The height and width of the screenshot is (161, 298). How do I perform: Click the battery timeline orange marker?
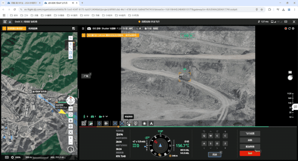pos(118,126)
